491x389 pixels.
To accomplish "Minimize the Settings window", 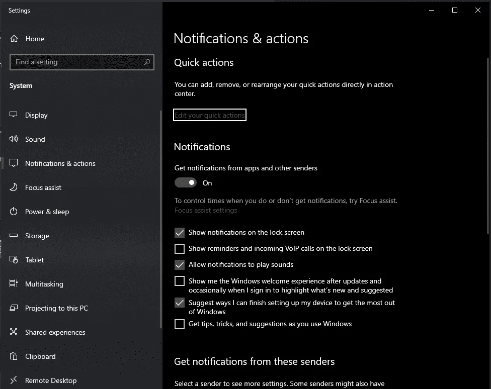I will (x=432, y=10).
